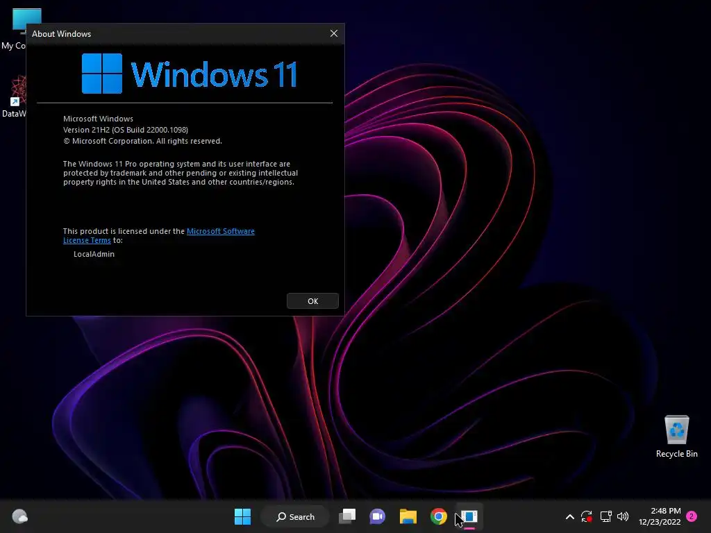The width and height of the screenshot is (711, 533).
Task: Show hidden system tray icons
Action: click(x=570, y=516)
